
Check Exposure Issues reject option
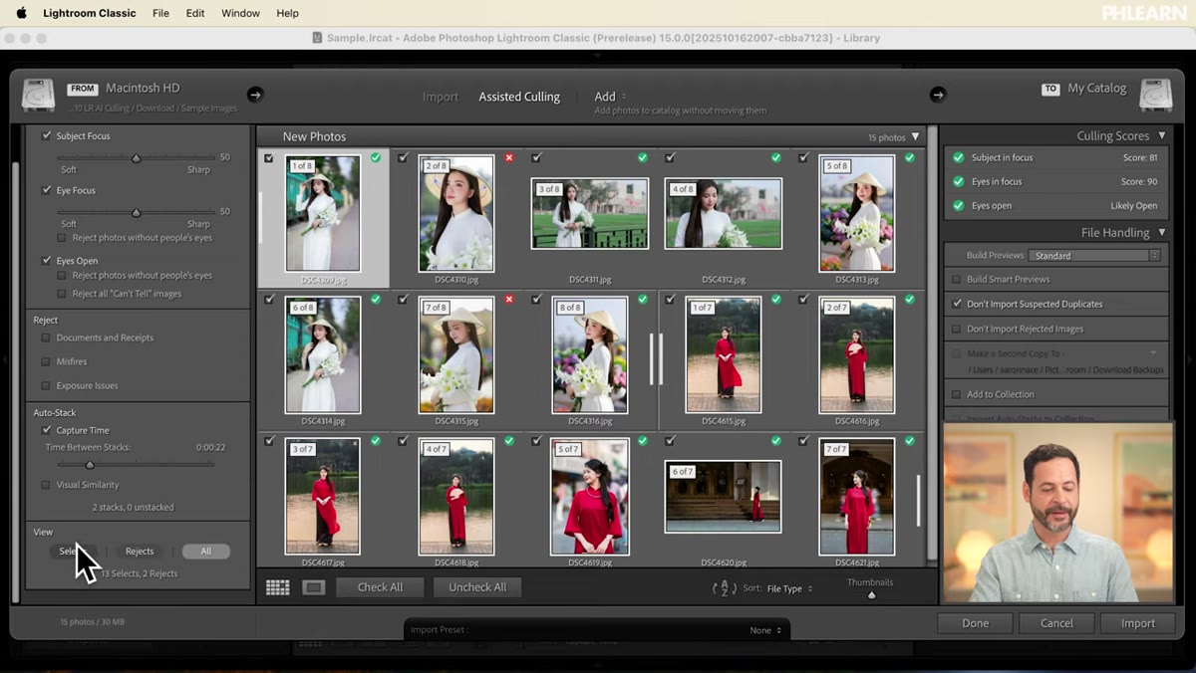pos(46,385)
